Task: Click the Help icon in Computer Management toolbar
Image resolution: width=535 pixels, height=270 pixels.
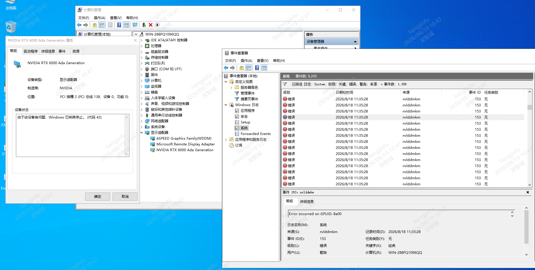Action: (x=119, y=25)
